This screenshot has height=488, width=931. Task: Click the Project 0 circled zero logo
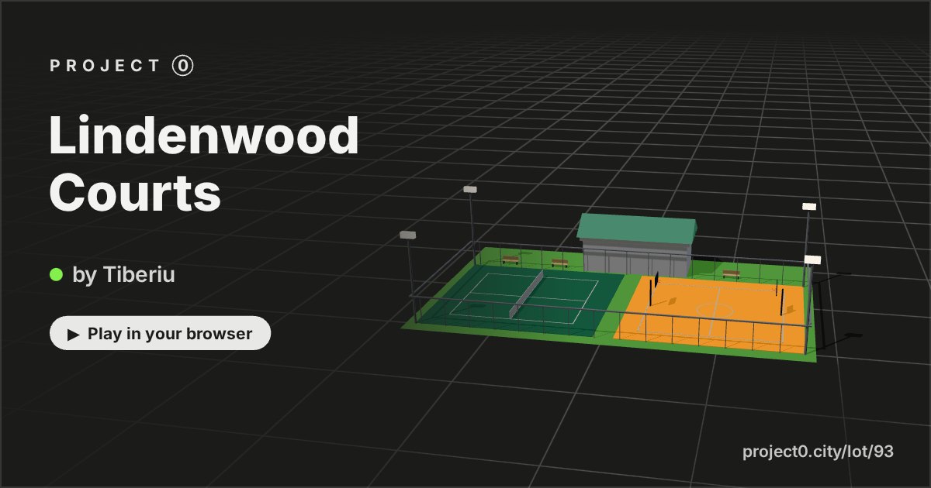182,66
